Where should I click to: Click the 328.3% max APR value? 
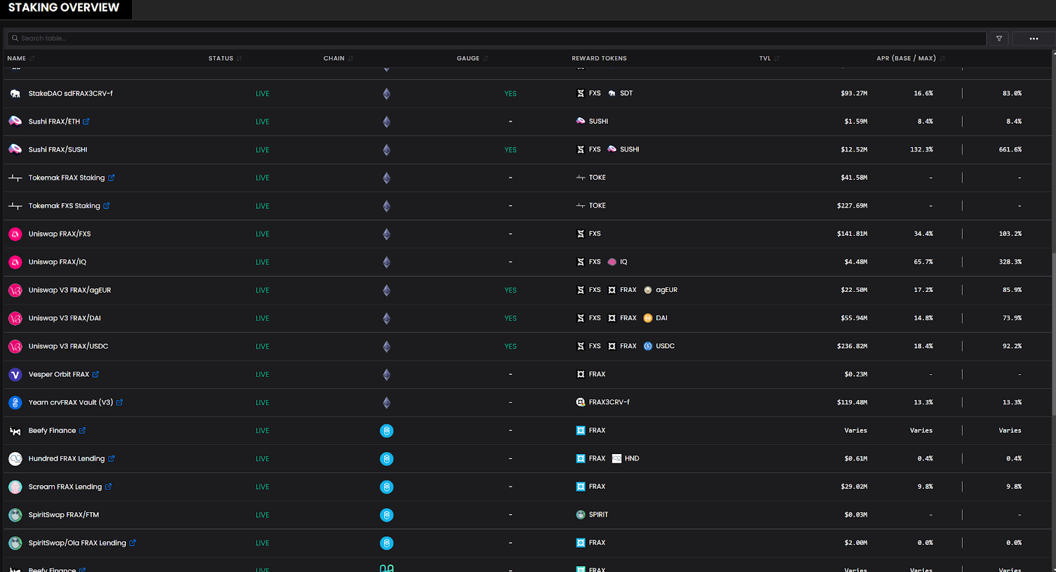pos(1010,262)
